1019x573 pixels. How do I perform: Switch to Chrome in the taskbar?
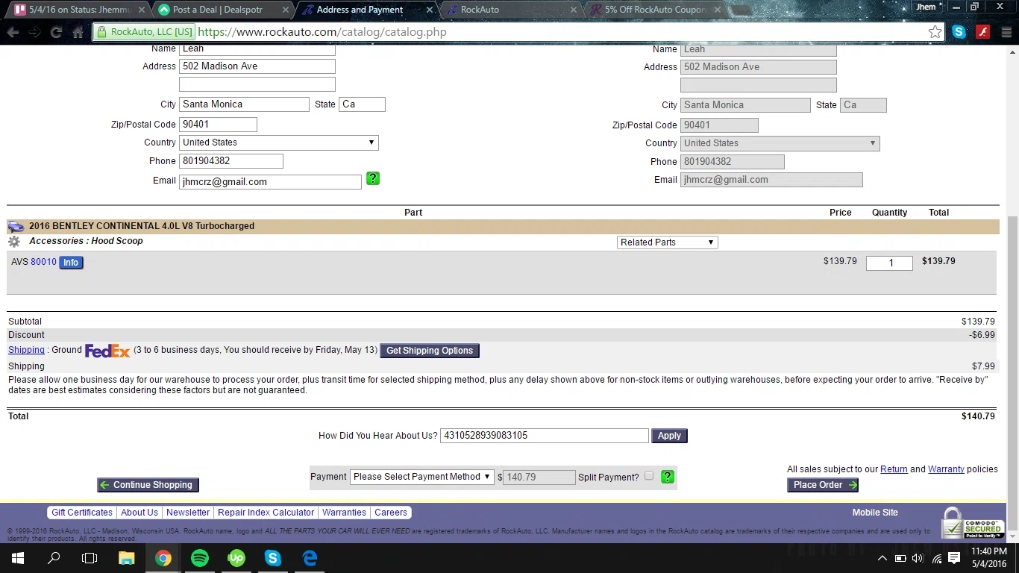[163, 558]
